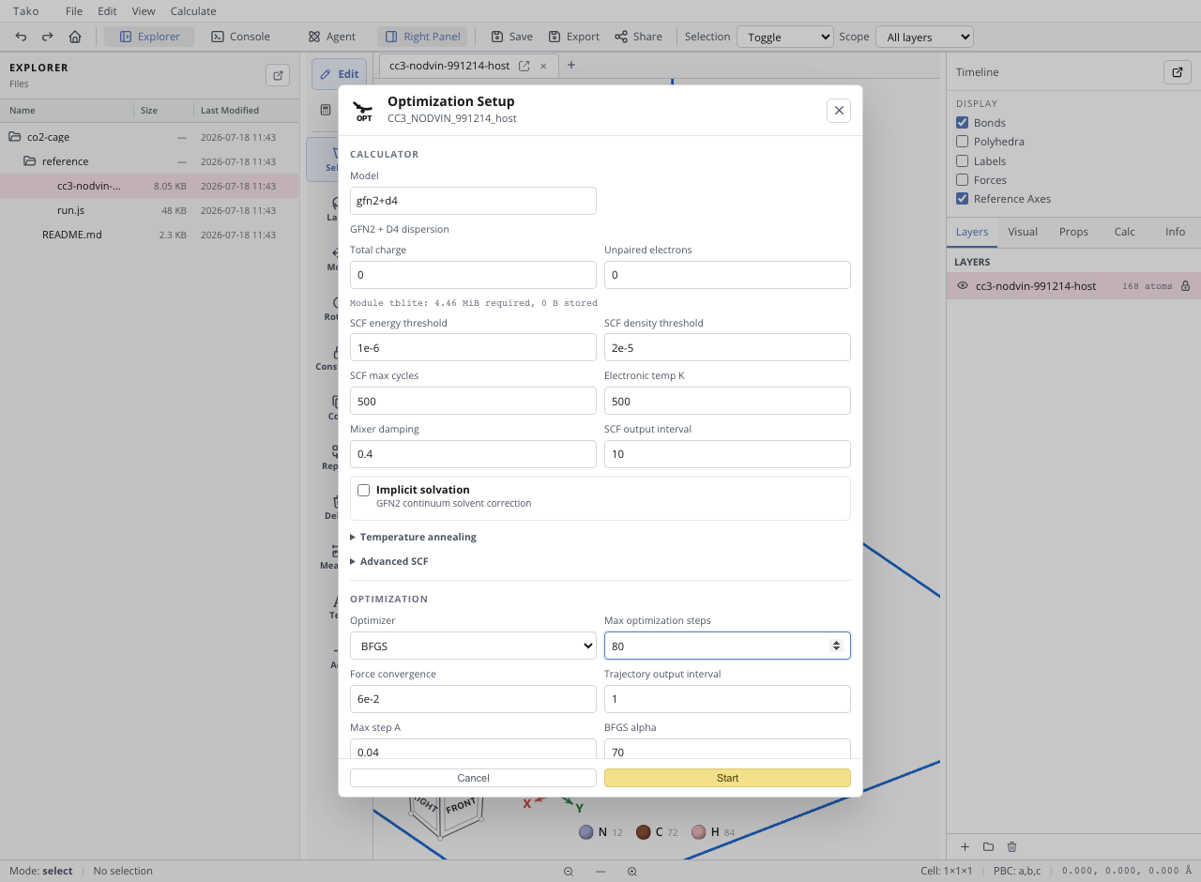
Task: Enable the Labels checkbox
Action: coord(962,160)
